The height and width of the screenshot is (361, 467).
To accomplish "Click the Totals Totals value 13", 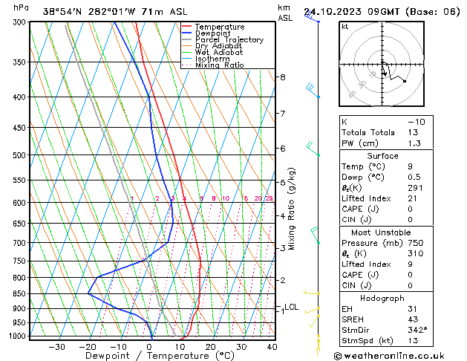I will [x=413, y=132].
